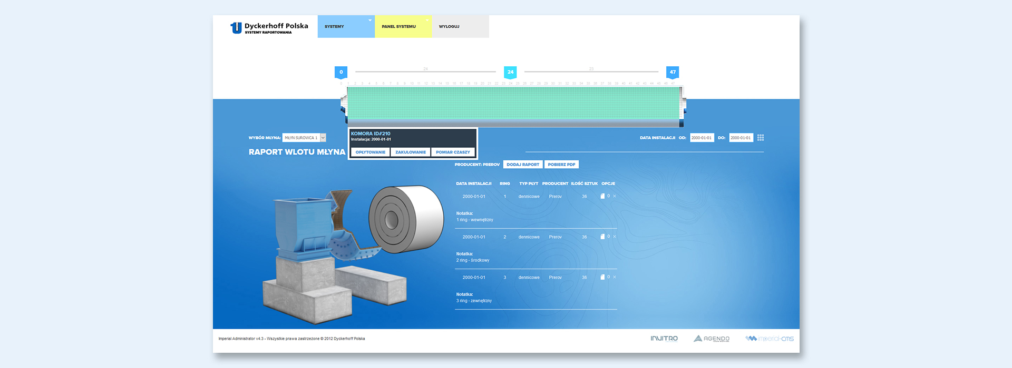This screenshot has height=368, width=1012.
Task: Delete ring 1 report with its X icon
Action: coord(615,196)
